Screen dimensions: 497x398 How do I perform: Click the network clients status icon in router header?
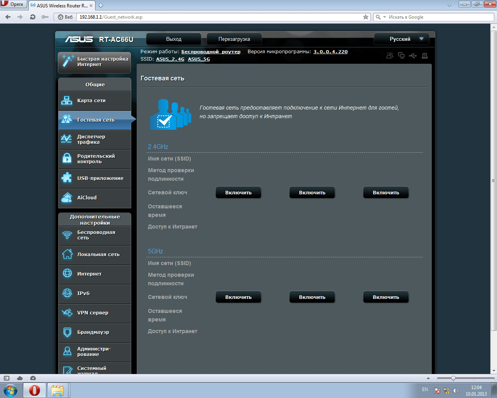pyautogui.click(x=401, y=56)
